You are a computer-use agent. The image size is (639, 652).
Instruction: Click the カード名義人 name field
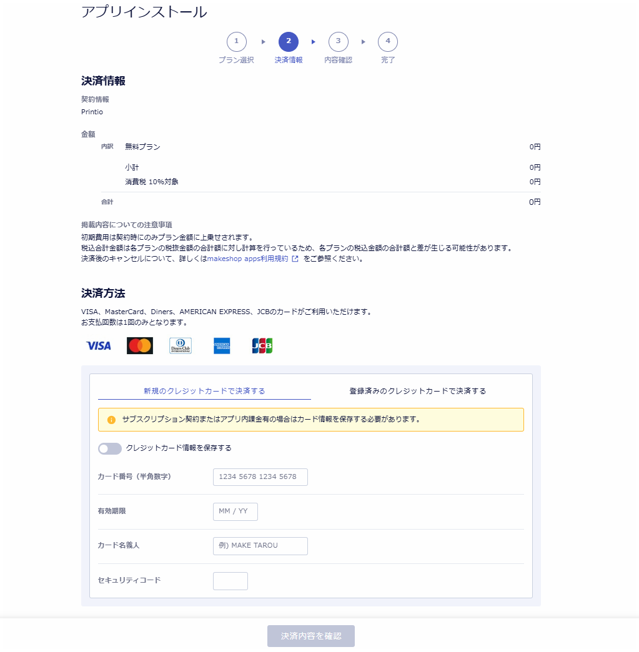pyautogui.click(x=260, y=546)
